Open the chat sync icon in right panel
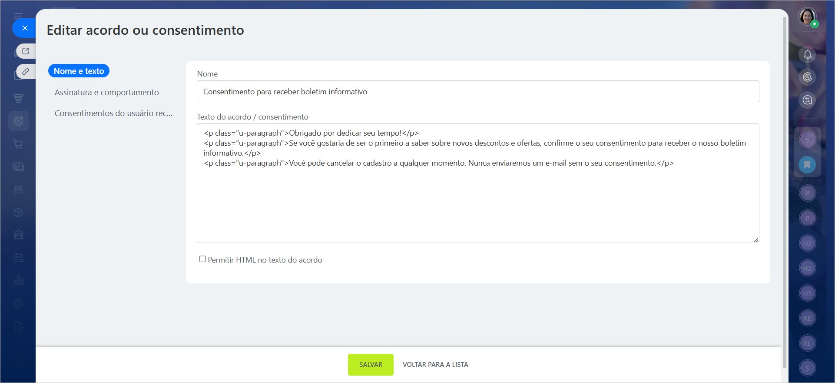This screenshot has width=835, height=383. (x=807, y=100)
